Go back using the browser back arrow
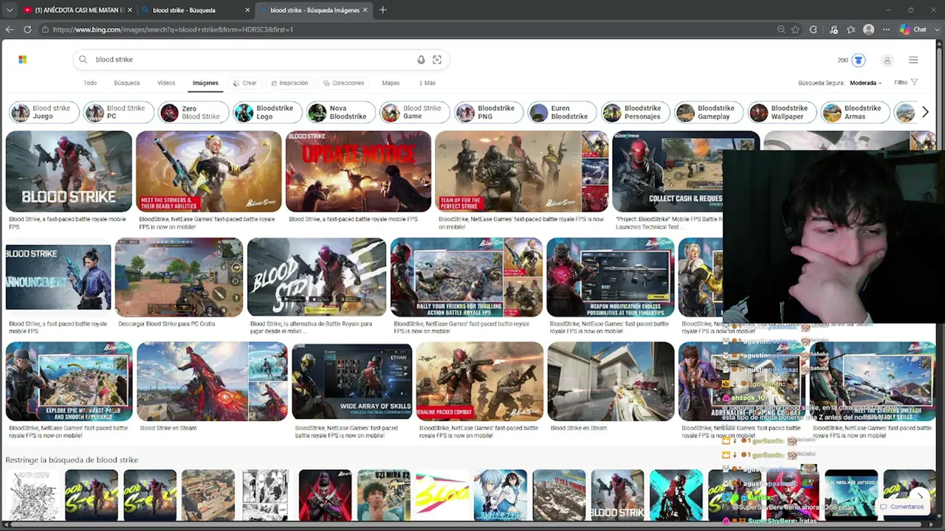The image size is (945, 531). click(x=10, y=29)
